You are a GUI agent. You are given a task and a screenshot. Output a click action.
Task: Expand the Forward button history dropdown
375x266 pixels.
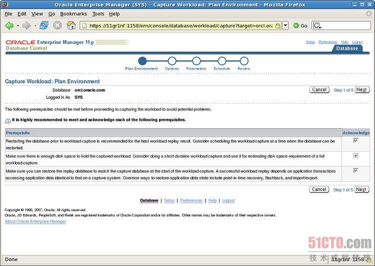click(x=34, y=25)
